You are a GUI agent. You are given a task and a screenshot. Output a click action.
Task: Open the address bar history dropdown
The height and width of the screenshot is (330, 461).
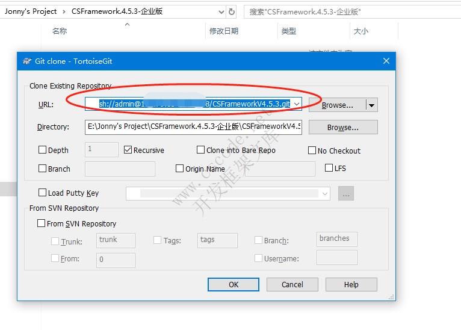pos(220,11)
